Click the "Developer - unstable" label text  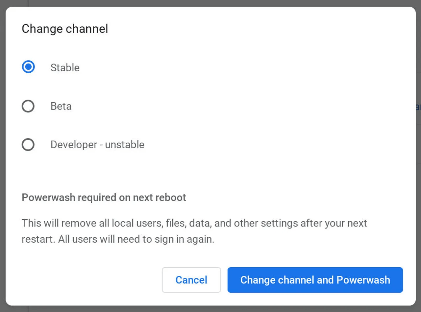click(x=97, y=145)
